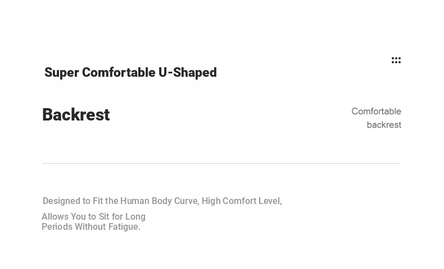Select the "High Comfort Level," phrase
Viewport: 444px width, 269px height.
point(242,201)
